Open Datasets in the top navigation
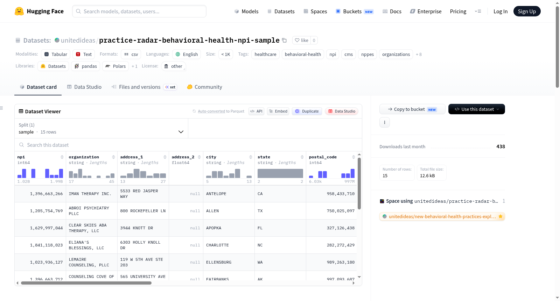Viewport: 560px width, 301px height. click(x=281, y=11)
